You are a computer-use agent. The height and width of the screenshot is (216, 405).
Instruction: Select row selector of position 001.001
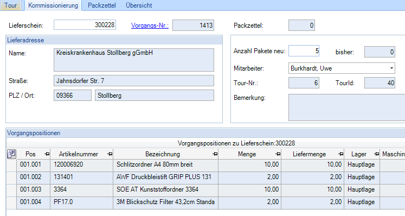(x=11, y=166)
